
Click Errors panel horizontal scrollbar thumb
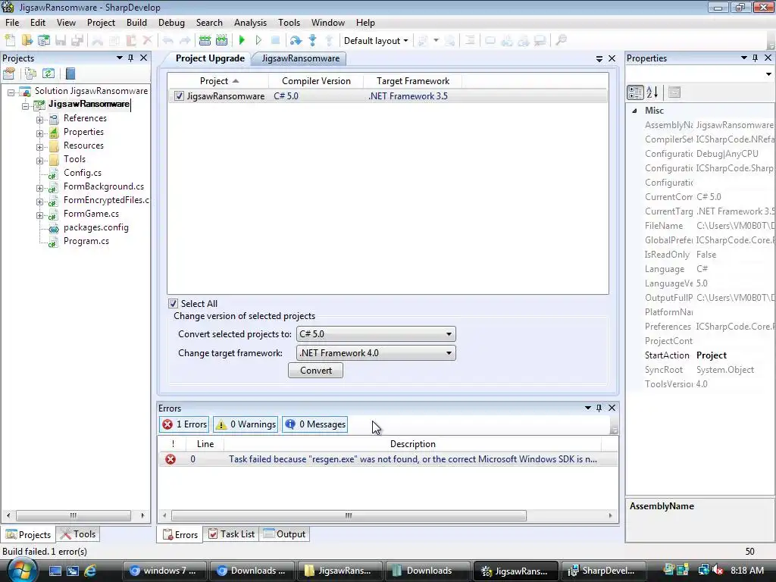(x=349, y=515)
